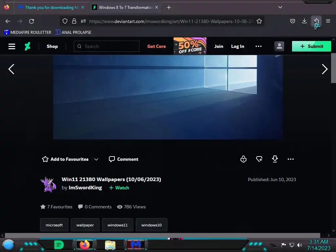Open the Firefox downloads panel

coord(304,21)
